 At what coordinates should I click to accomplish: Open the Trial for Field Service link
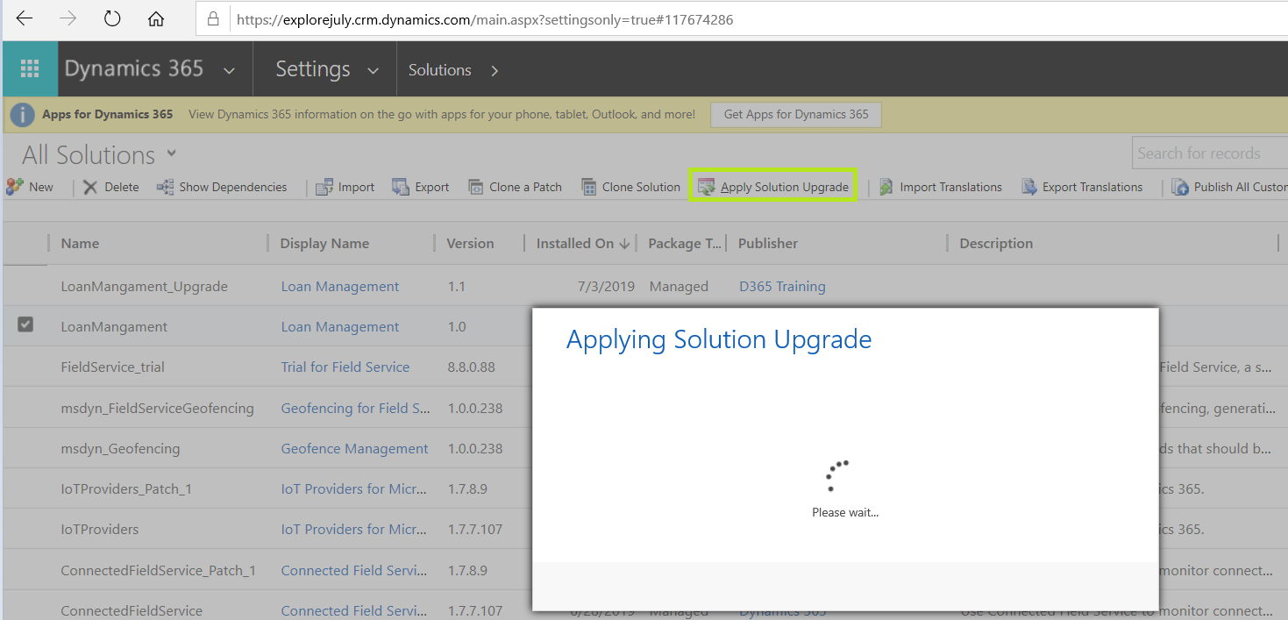[x=345, y=367]
